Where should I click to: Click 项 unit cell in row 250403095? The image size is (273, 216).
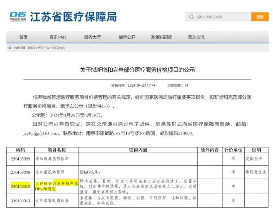tap(233, 159)
